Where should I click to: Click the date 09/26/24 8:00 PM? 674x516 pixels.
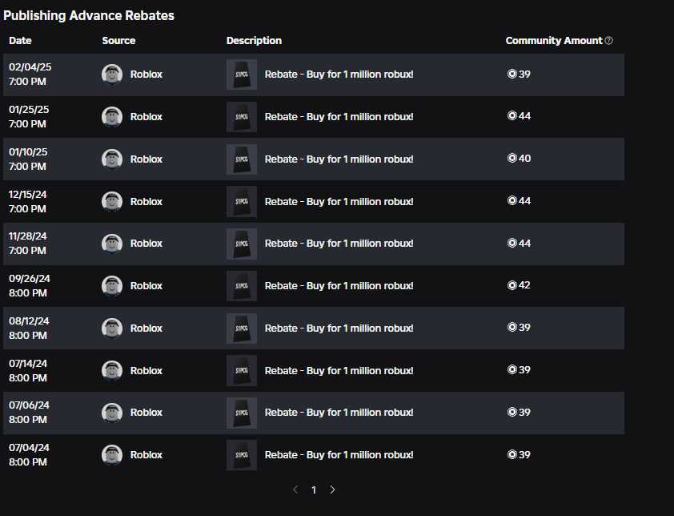click(30, 286)
